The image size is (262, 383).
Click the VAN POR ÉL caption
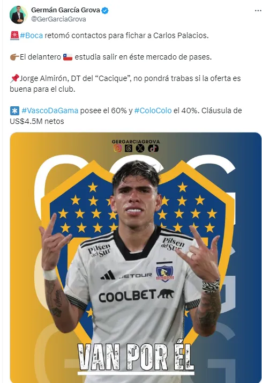[136, 357]
